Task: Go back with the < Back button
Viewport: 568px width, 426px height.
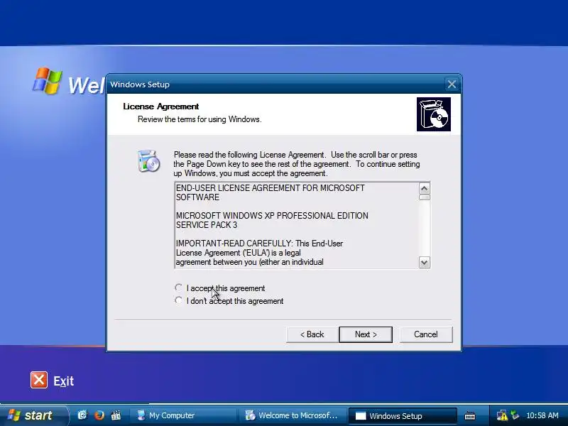Action: tap(312, 334)
